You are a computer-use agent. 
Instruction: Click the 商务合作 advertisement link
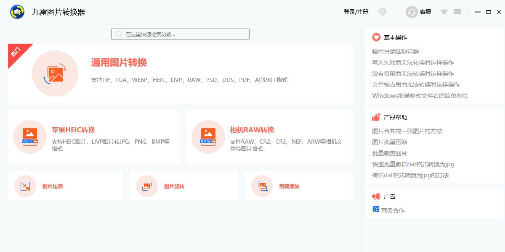(x=393, y=210)
